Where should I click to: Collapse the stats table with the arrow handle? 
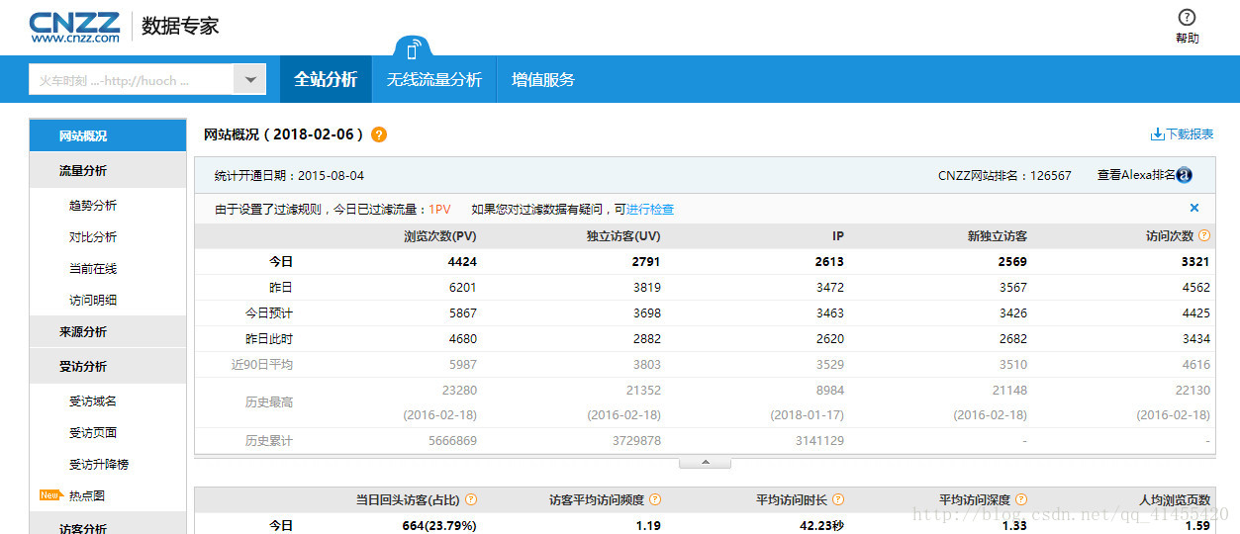pos(705,463)
